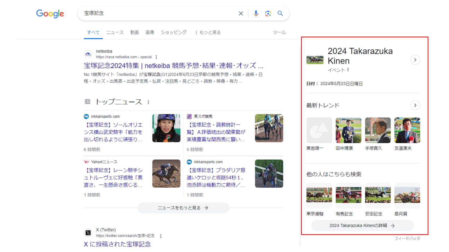Click the X (Twitter) logo icon
The width and height of the screenshot is (449, 252).
88,233
